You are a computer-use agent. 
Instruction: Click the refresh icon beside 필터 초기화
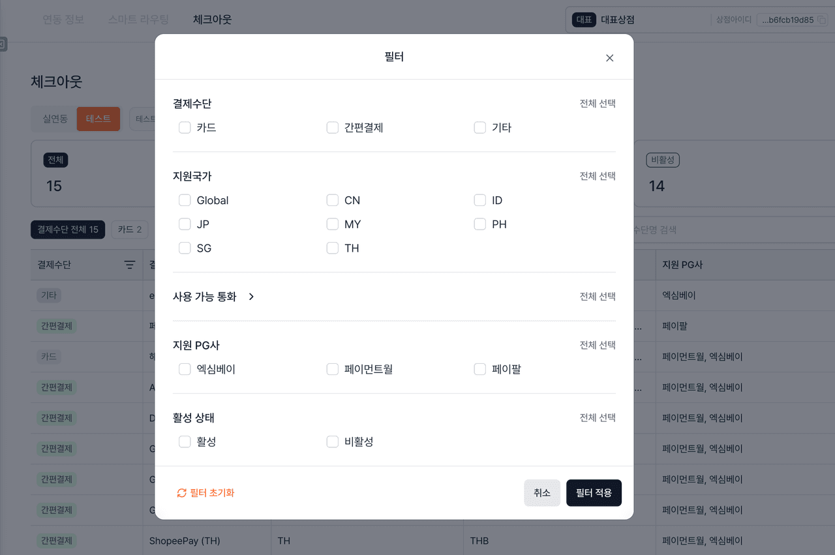point(182,493)
